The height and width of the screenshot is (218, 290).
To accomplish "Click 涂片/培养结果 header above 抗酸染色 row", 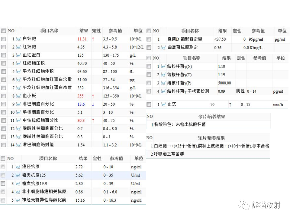I will [211, 117].
